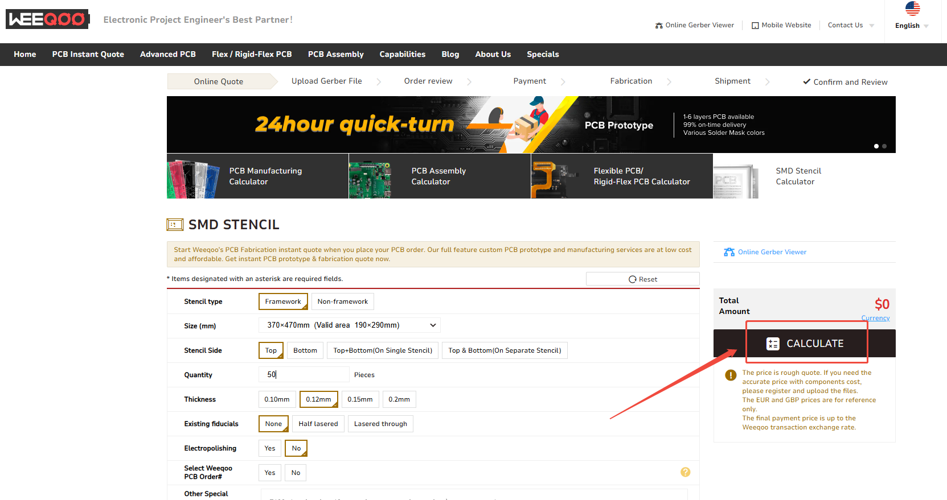
Task: Choose 0.15mm stencil thickness
Action: tap(360, 399)
